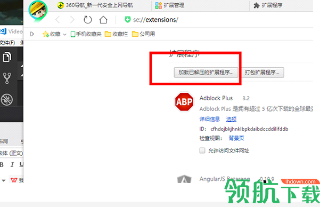
Task: Go forward using the browser forward arrow
Action: (72, 20)
